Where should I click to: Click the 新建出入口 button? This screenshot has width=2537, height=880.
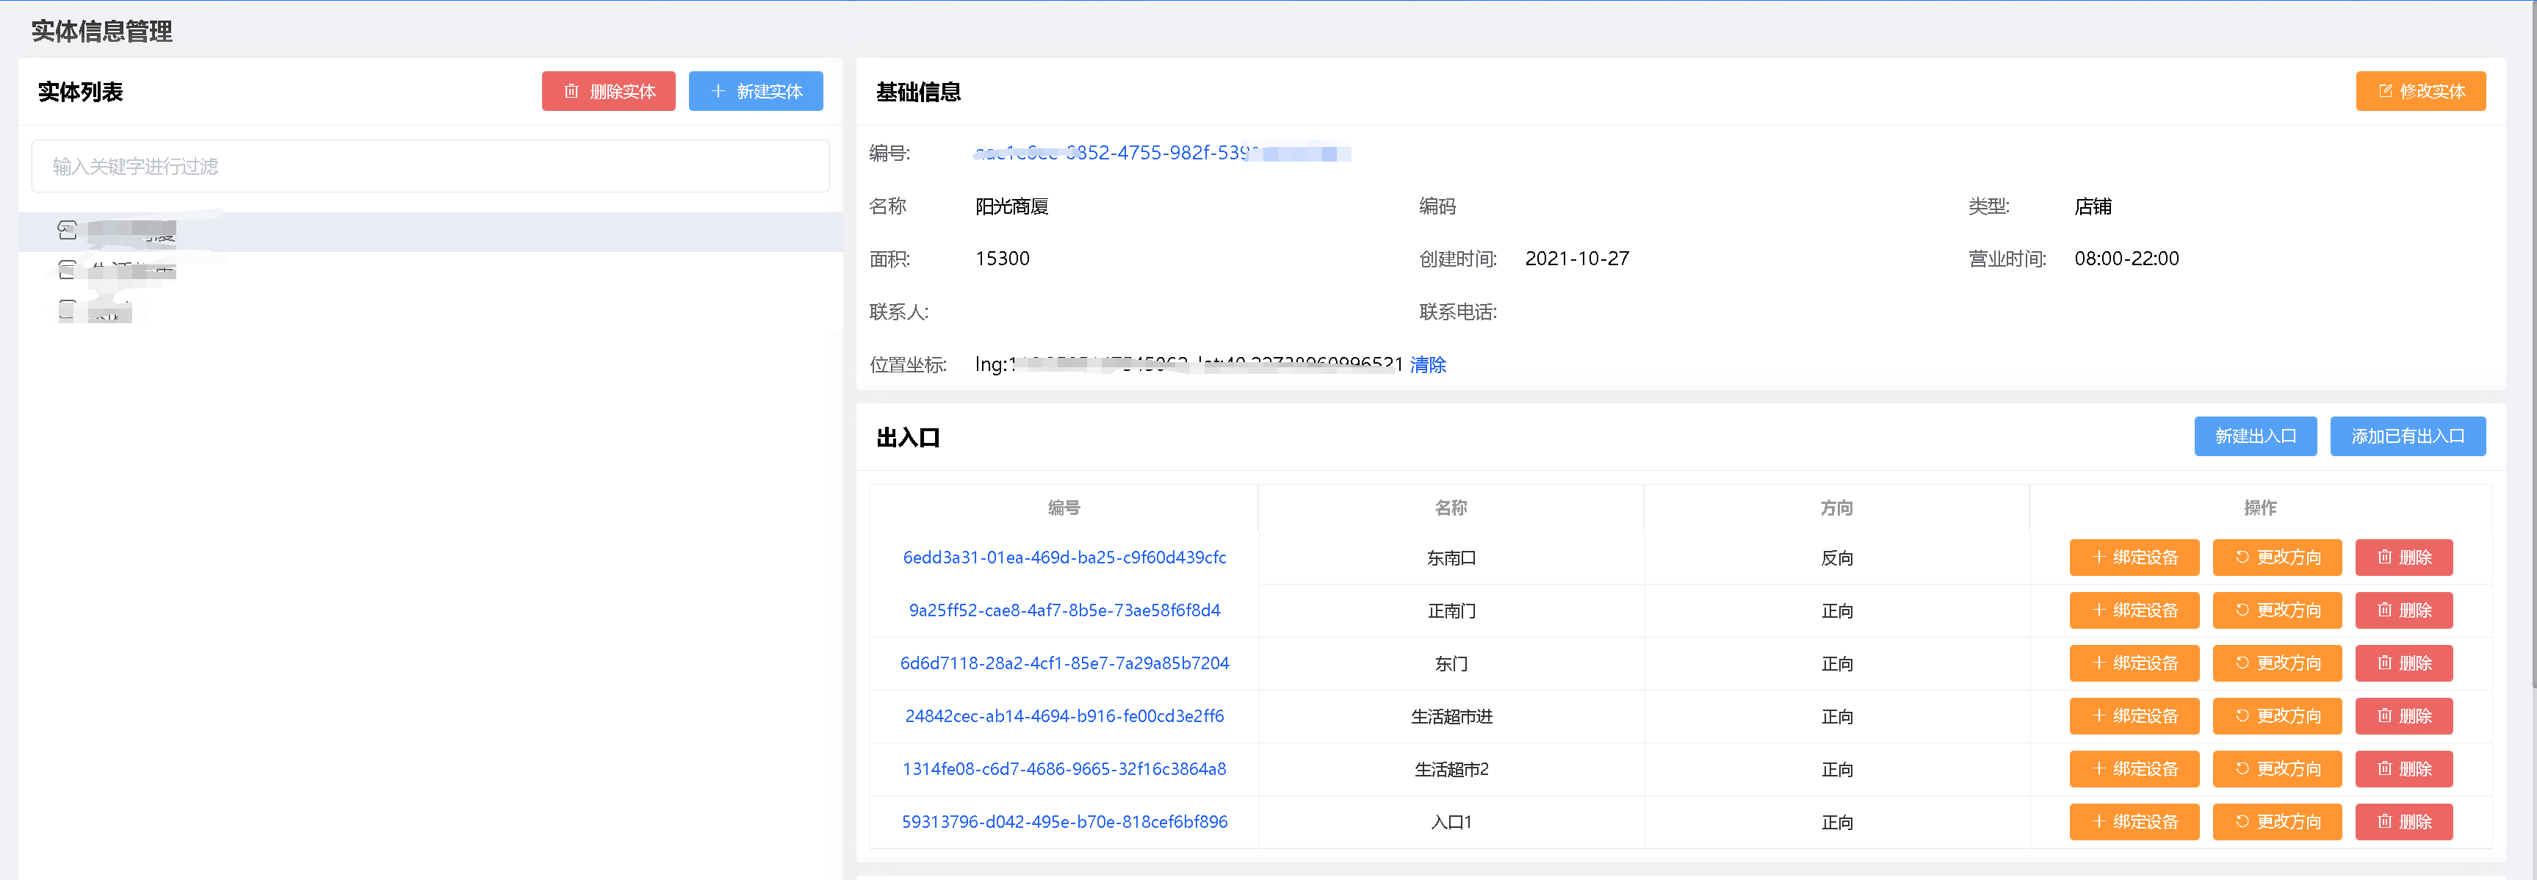pyautogui.click(x=2256, y=436)
